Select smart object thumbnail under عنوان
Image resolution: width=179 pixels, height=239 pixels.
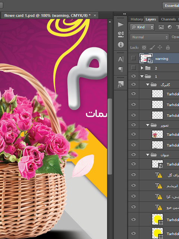click(x=157, y=164)
